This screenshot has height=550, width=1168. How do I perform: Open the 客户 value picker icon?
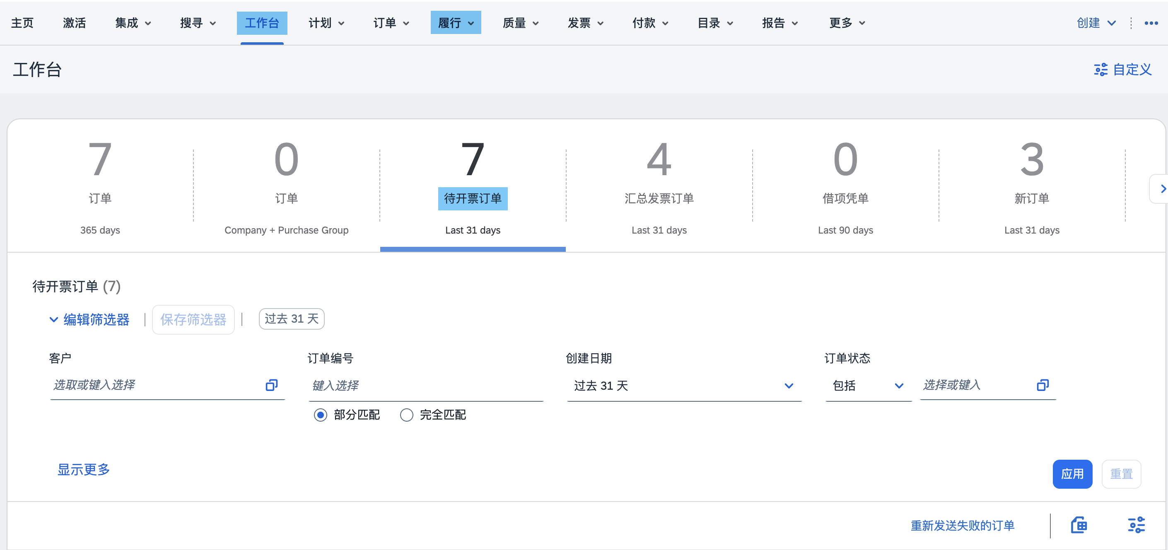click(272, 385)
